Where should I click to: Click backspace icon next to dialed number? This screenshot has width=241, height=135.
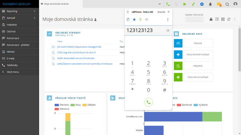point(168,30)
